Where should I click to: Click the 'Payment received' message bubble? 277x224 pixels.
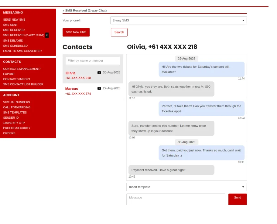pyautogui.click(x=171, y=170)
